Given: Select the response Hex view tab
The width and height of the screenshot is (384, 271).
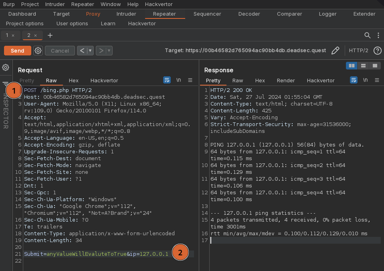Looking at the screenshot, I should pyautogui.click(x=260, y=80).
